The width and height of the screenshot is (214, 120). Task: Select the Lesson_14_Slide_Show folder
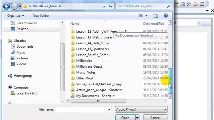click(x=93, y=43)
